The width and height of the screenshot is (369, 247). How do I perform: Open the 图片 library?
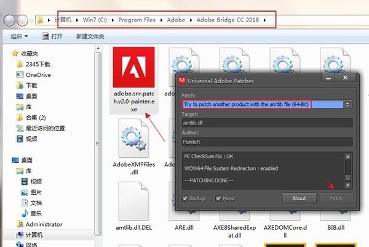coord(31,192)
